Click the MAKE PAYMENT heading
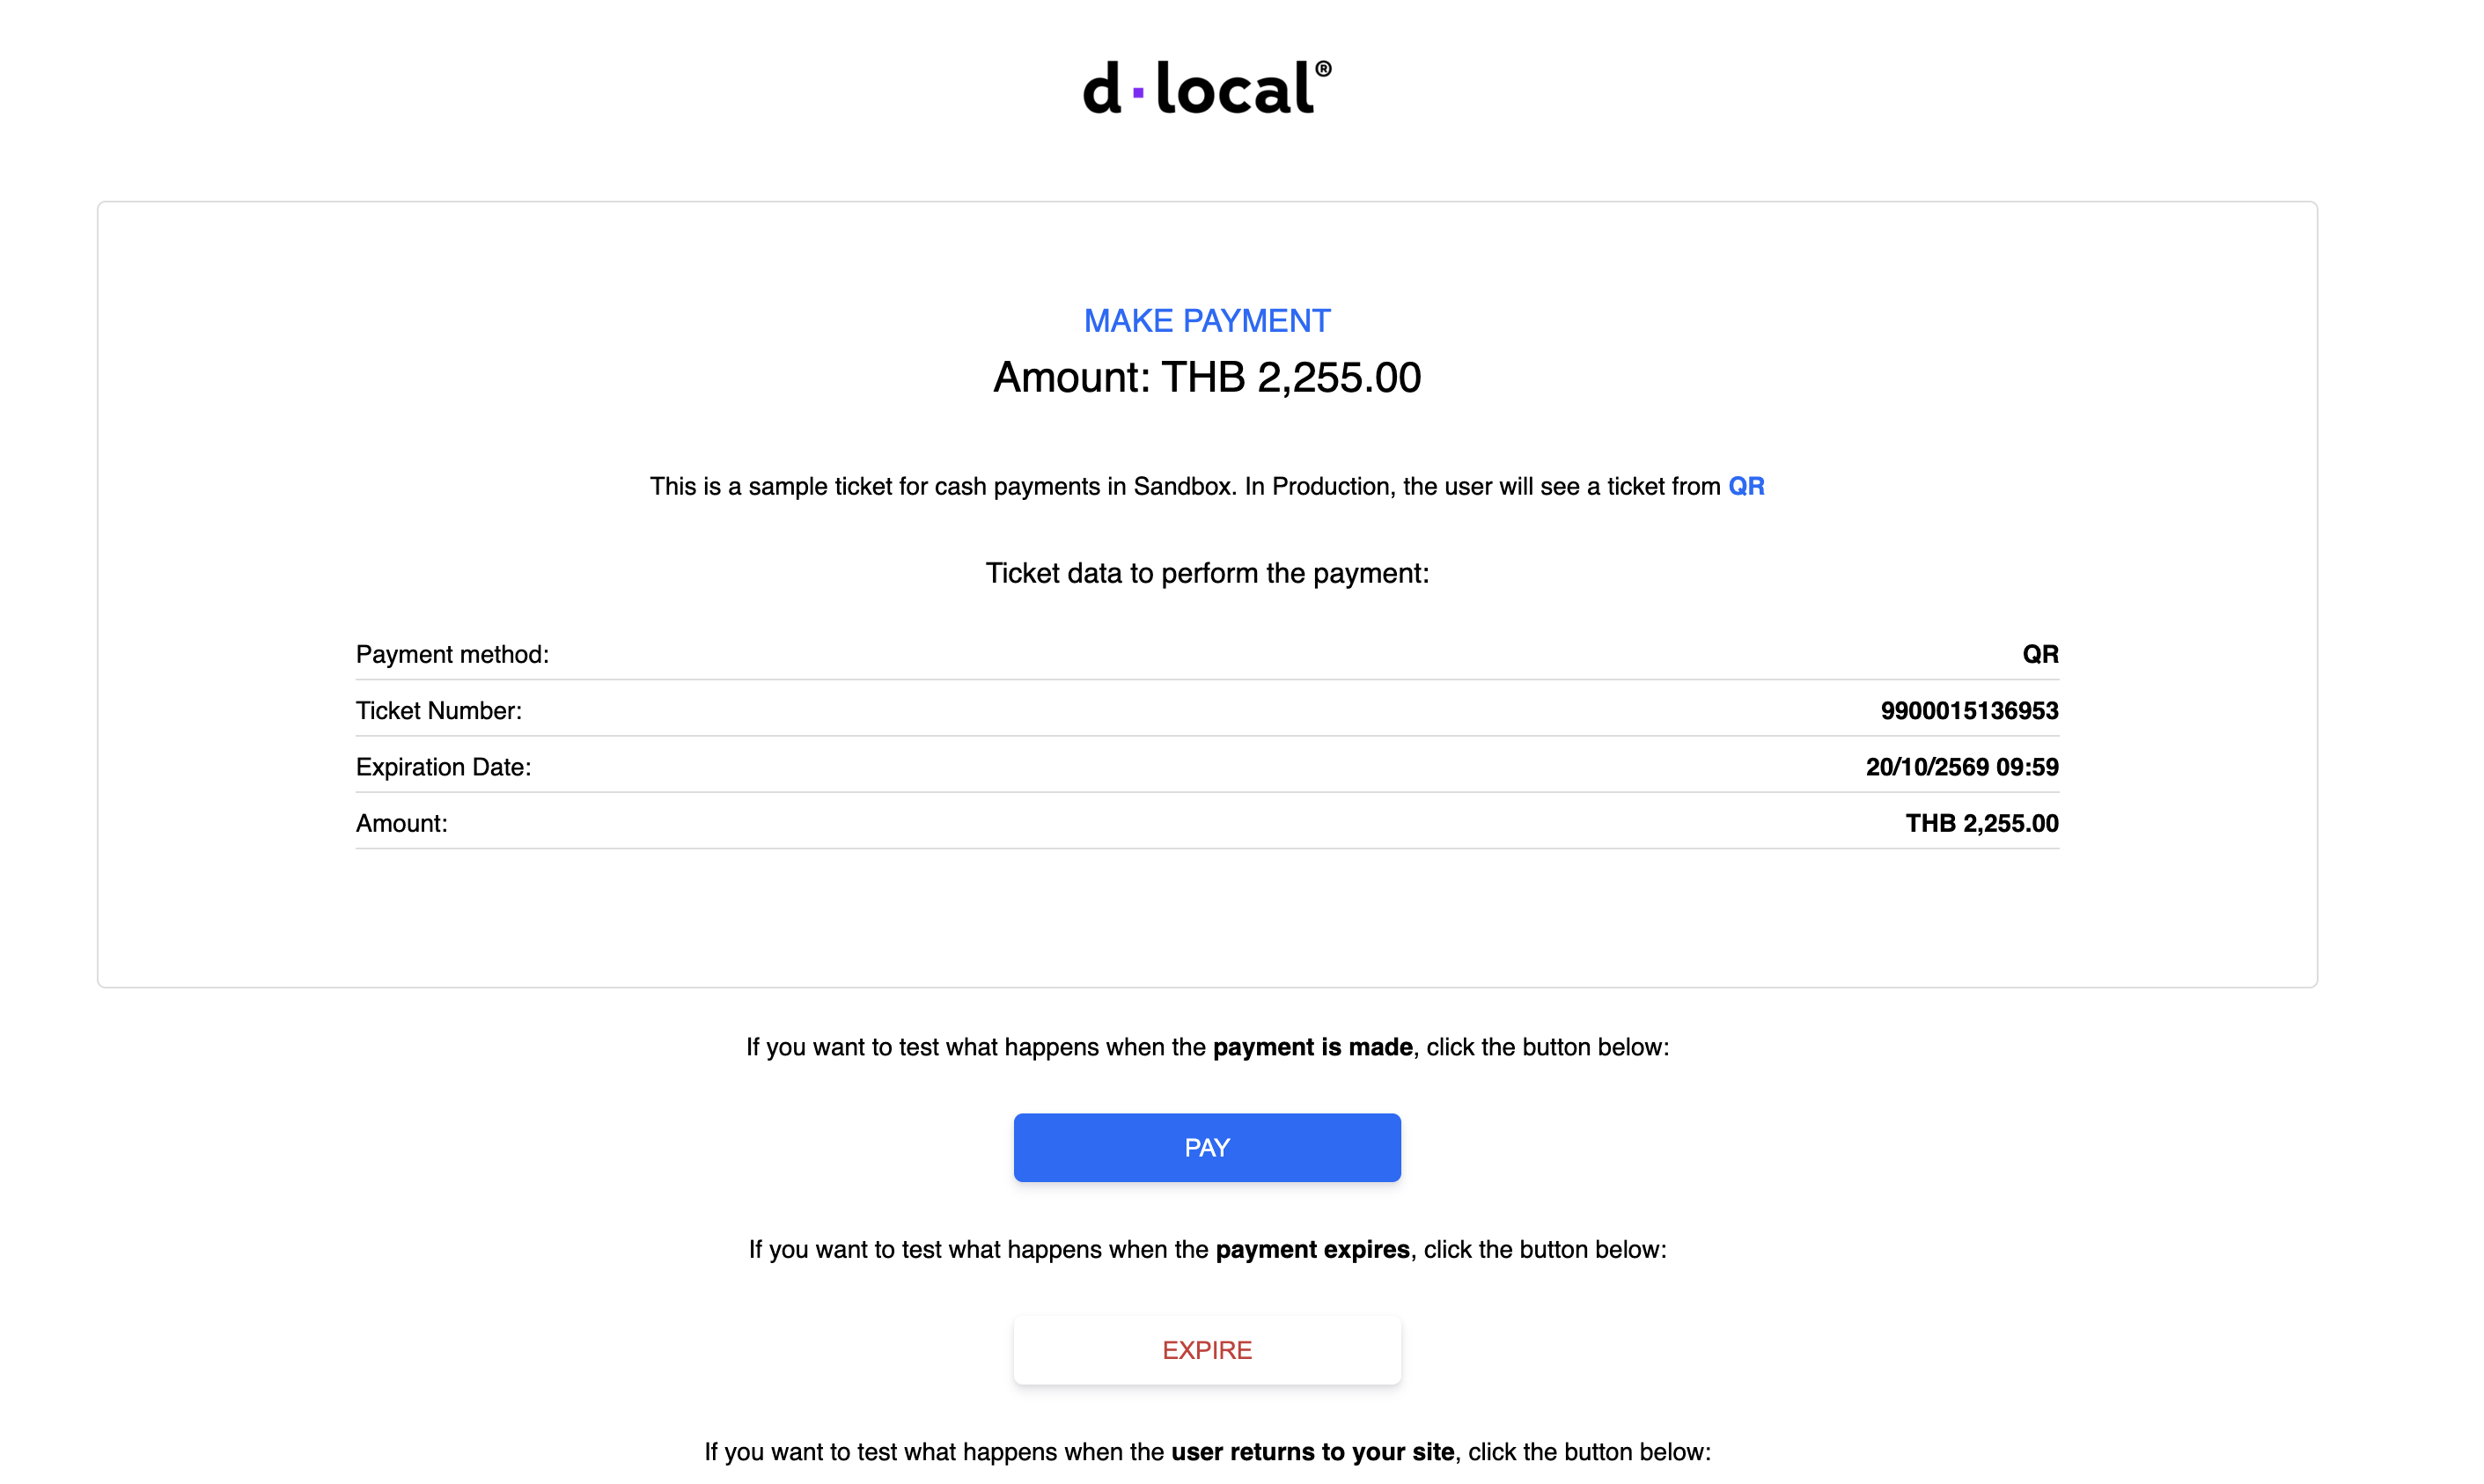2484x1484 pixels. coord(1207,321)
